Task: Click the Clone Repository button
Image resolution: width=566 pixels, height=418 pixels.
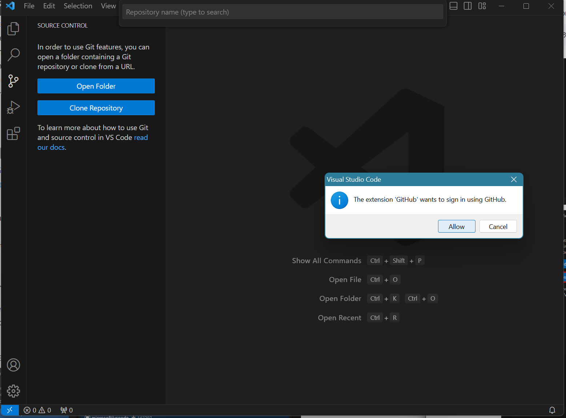Action: pos(96,108)
